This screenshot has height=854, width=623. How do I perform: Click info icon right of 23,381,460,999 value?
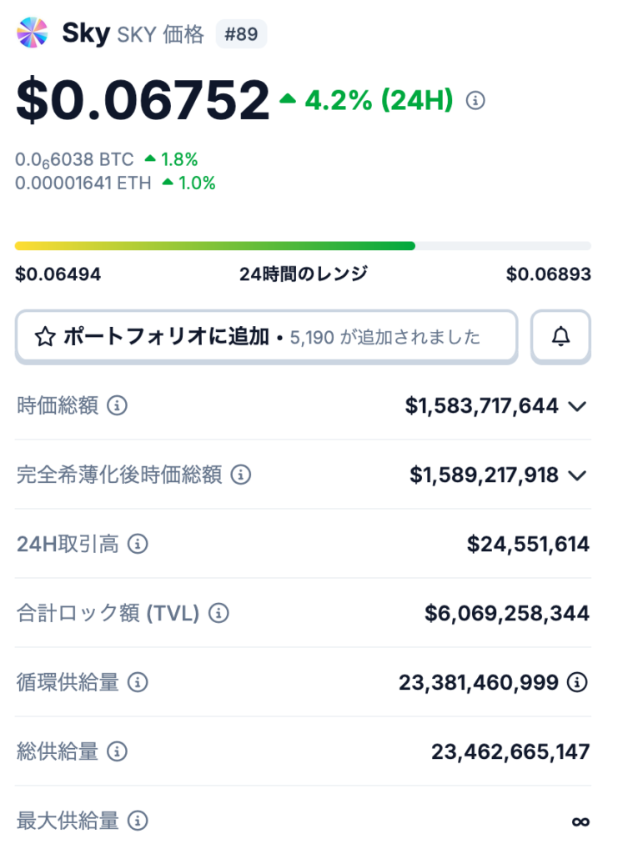pos(576,682)
